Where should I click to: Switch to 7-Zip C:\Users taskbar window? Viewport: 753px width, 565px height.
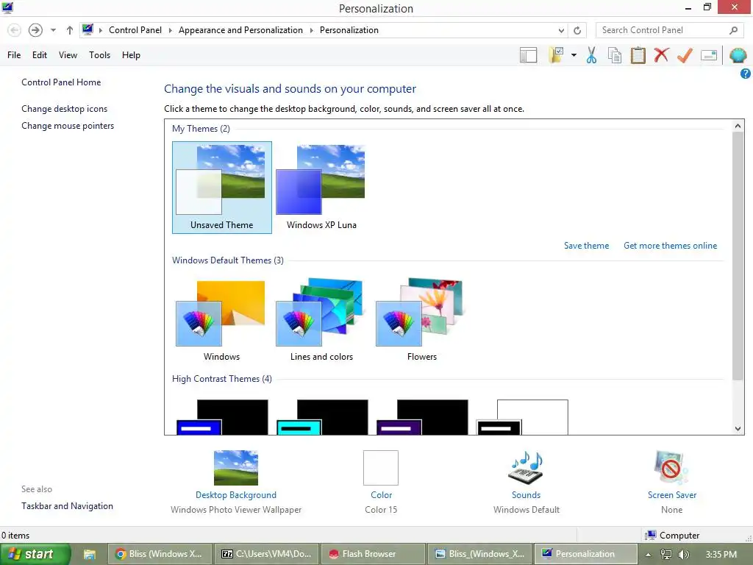266,554
